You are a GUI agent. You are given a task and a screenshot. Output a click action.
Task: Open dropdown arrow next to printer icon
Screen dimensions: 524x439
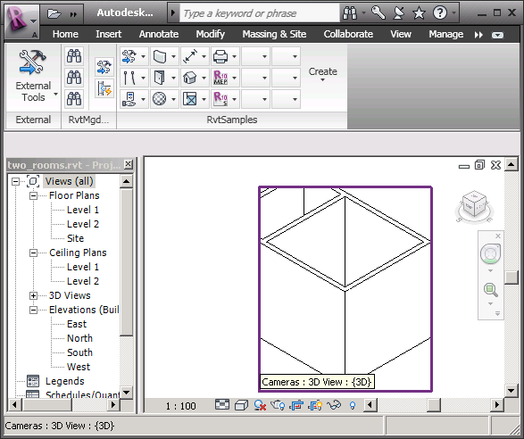coord(234,56)
